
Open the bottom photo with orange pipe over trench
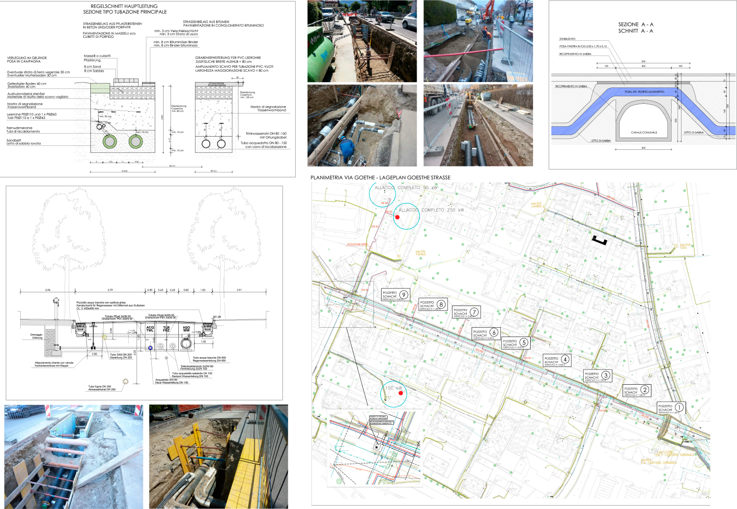click(x=74, y=456)
